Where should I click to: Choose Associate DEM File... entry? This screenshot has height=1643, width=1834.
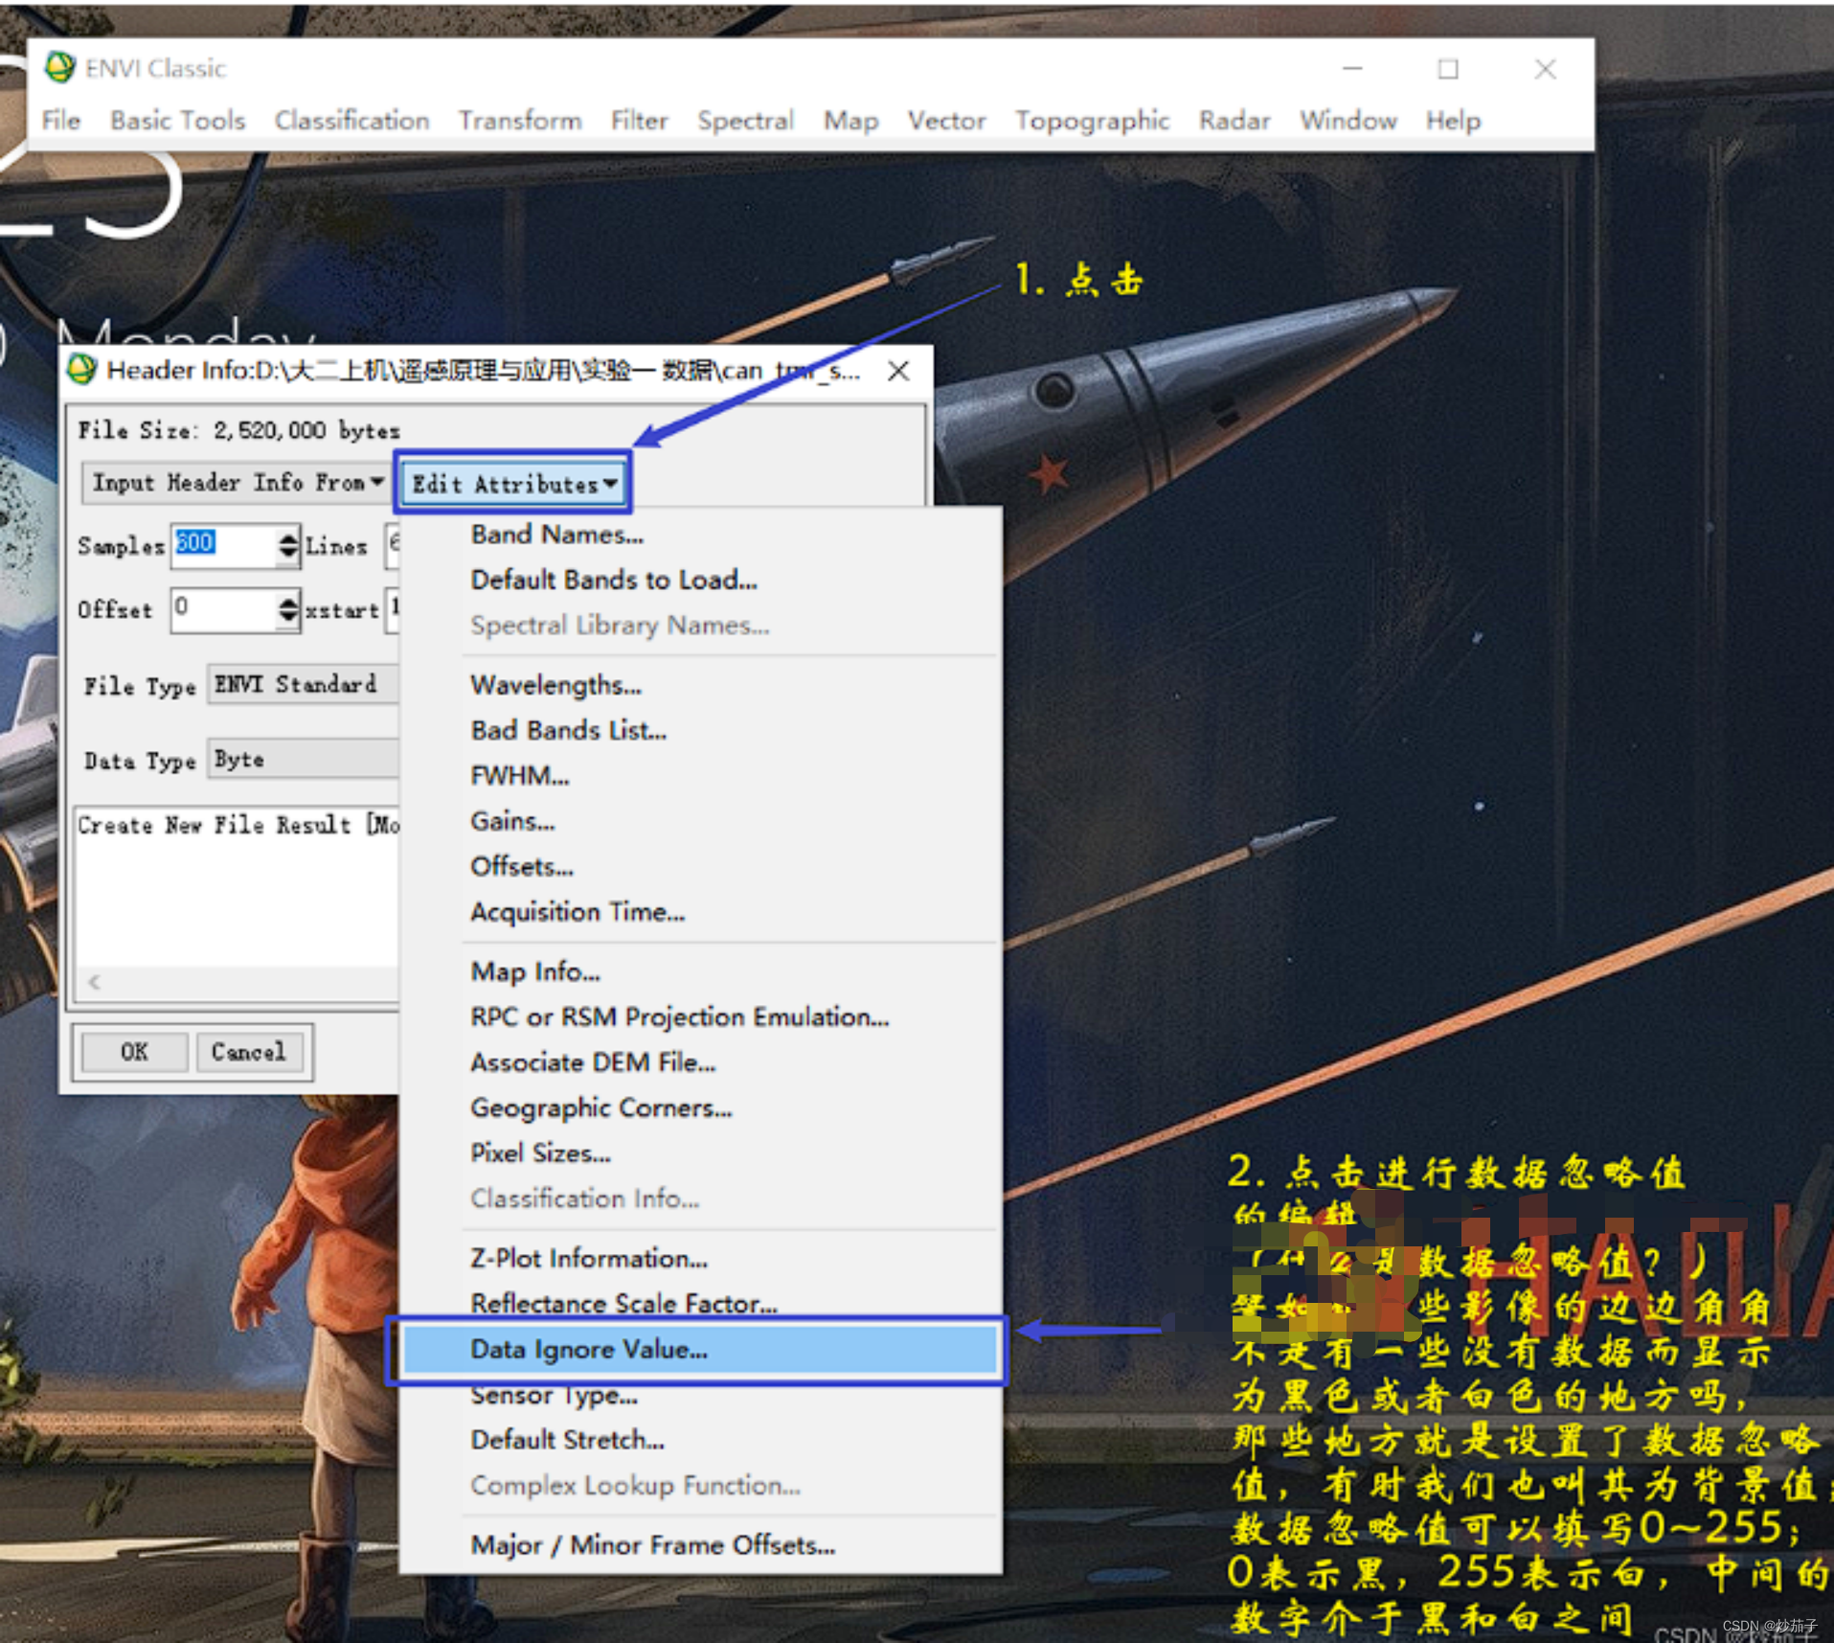pyautogui.click(x=592, y=1062)
